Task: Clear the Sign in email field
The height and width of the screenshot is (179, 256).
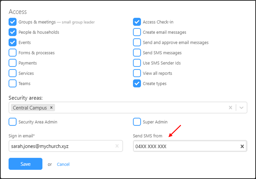Action: pos(117,146)
